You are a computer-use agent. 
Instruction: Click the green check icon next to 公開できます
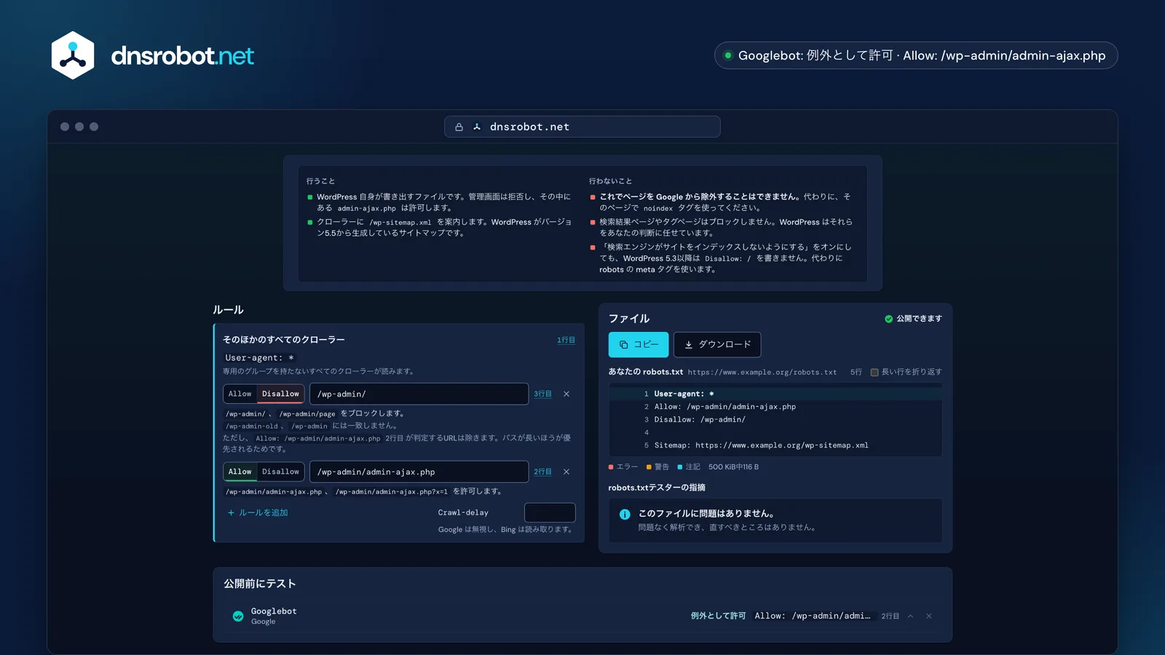tap(888, 319)
